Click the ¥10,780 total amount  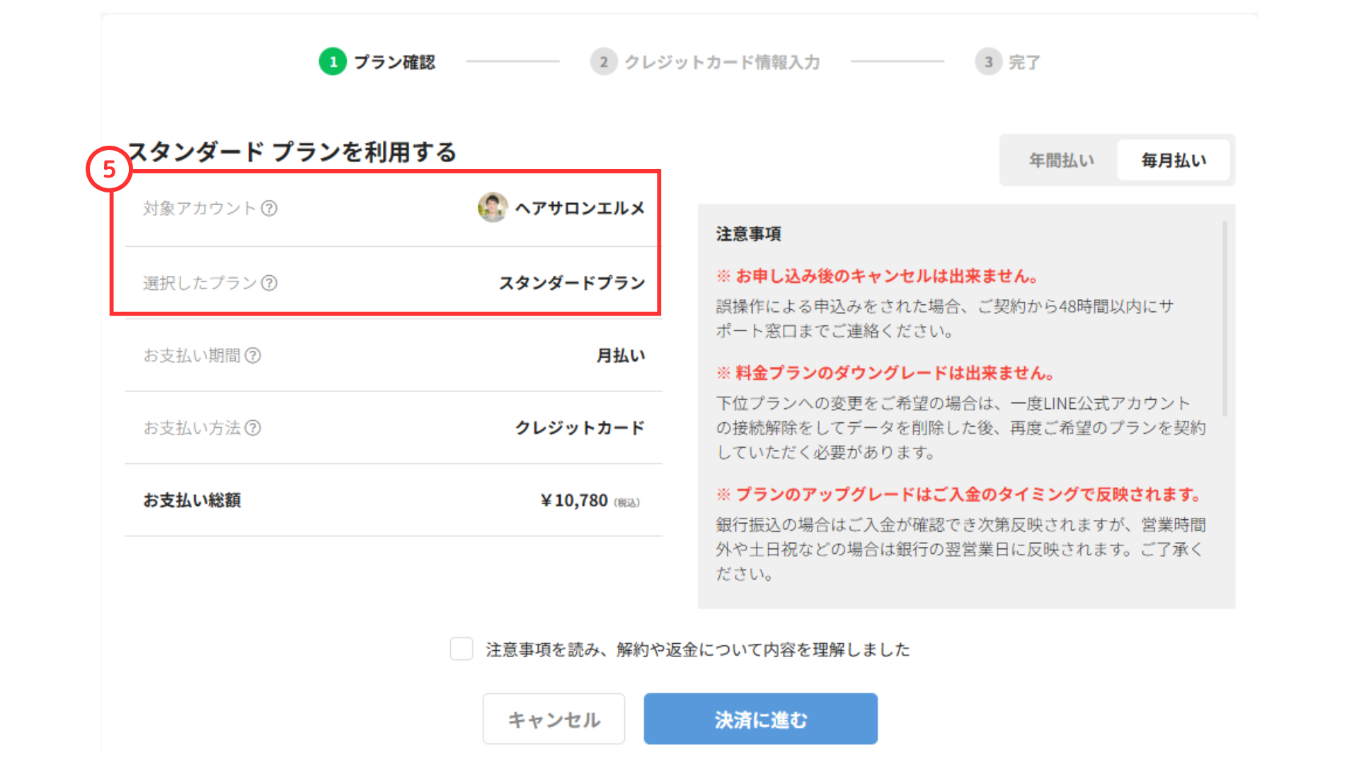(x=574, y=501)
